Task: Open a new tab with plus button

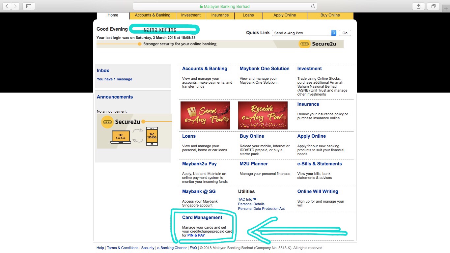Action: click(x=446, y=9)
